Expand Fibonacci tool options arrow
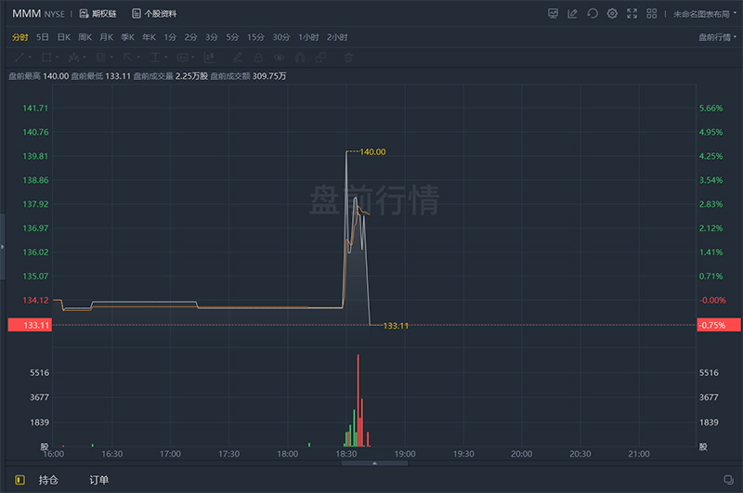743x493 pixels. point(111,58)
